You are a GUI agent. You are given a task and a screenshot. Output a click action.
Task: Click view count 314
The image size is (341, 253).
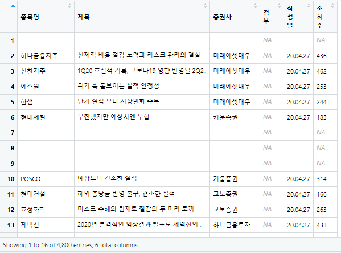click(x=322, y=179)
